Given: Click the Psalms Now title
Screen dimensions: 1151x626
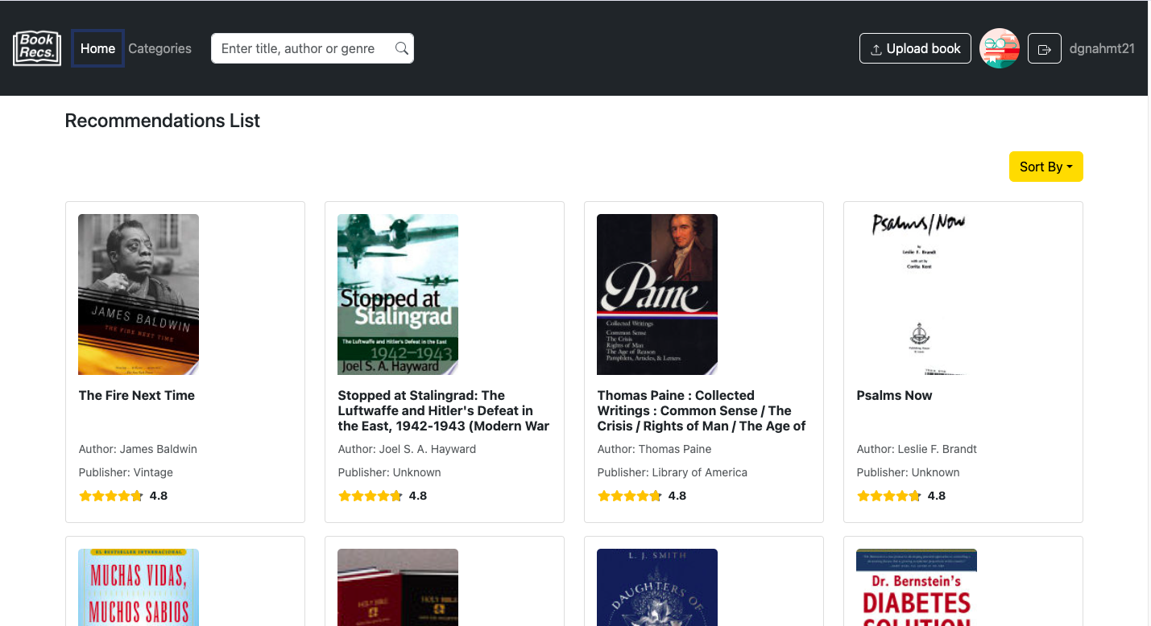Looking at the screenshot, I should coord(894,395).
